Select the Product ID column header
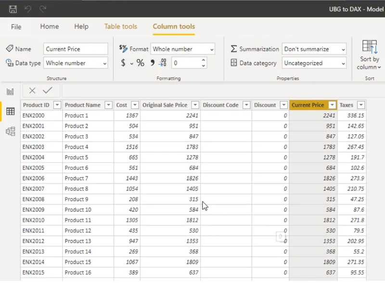 click(36, 105)
